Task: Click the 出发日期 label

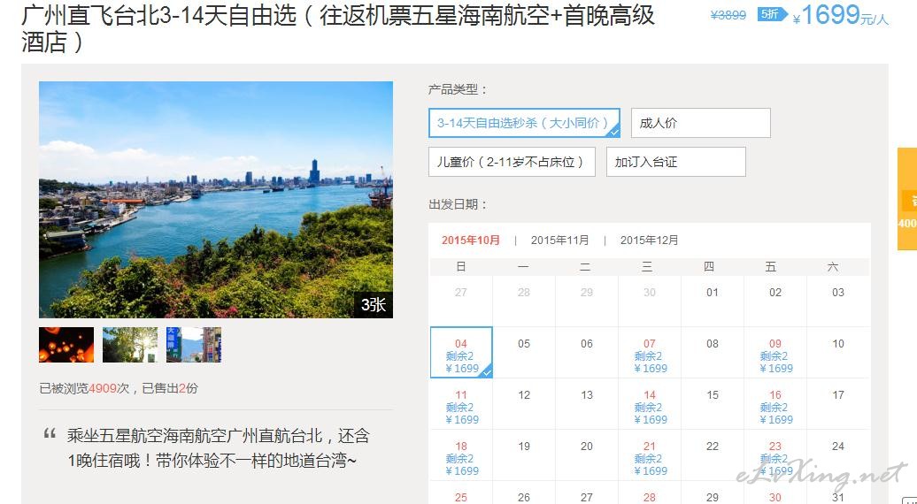Action: [x=458, y=204]
